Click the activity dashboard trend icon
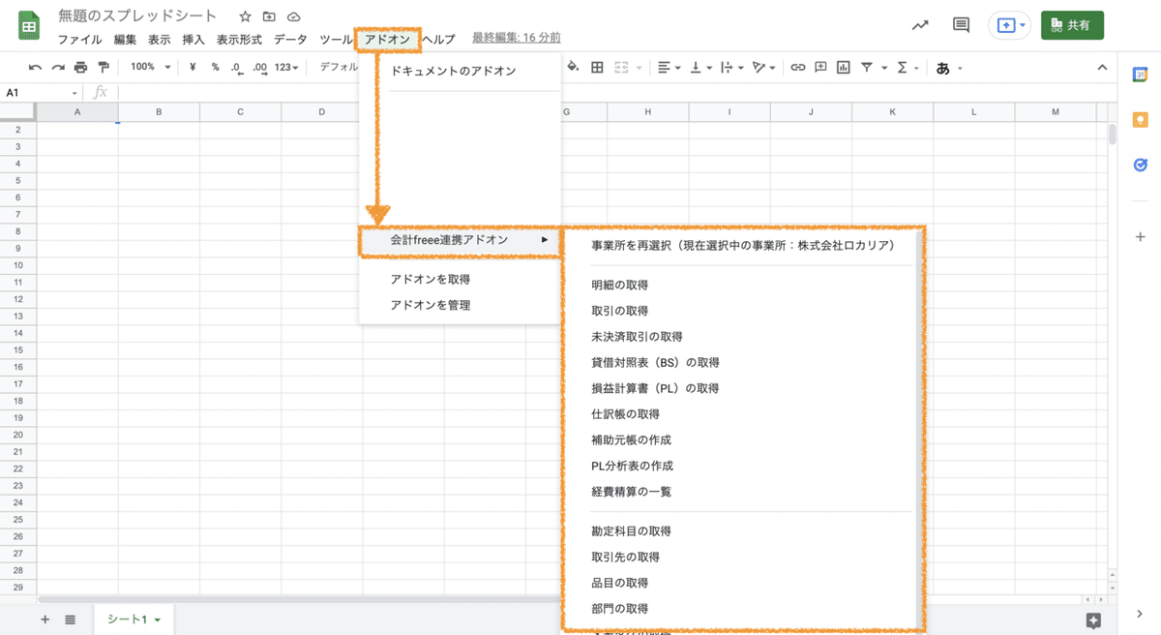The height and width of the screenshot is (635, 1161). click(920, 26)
